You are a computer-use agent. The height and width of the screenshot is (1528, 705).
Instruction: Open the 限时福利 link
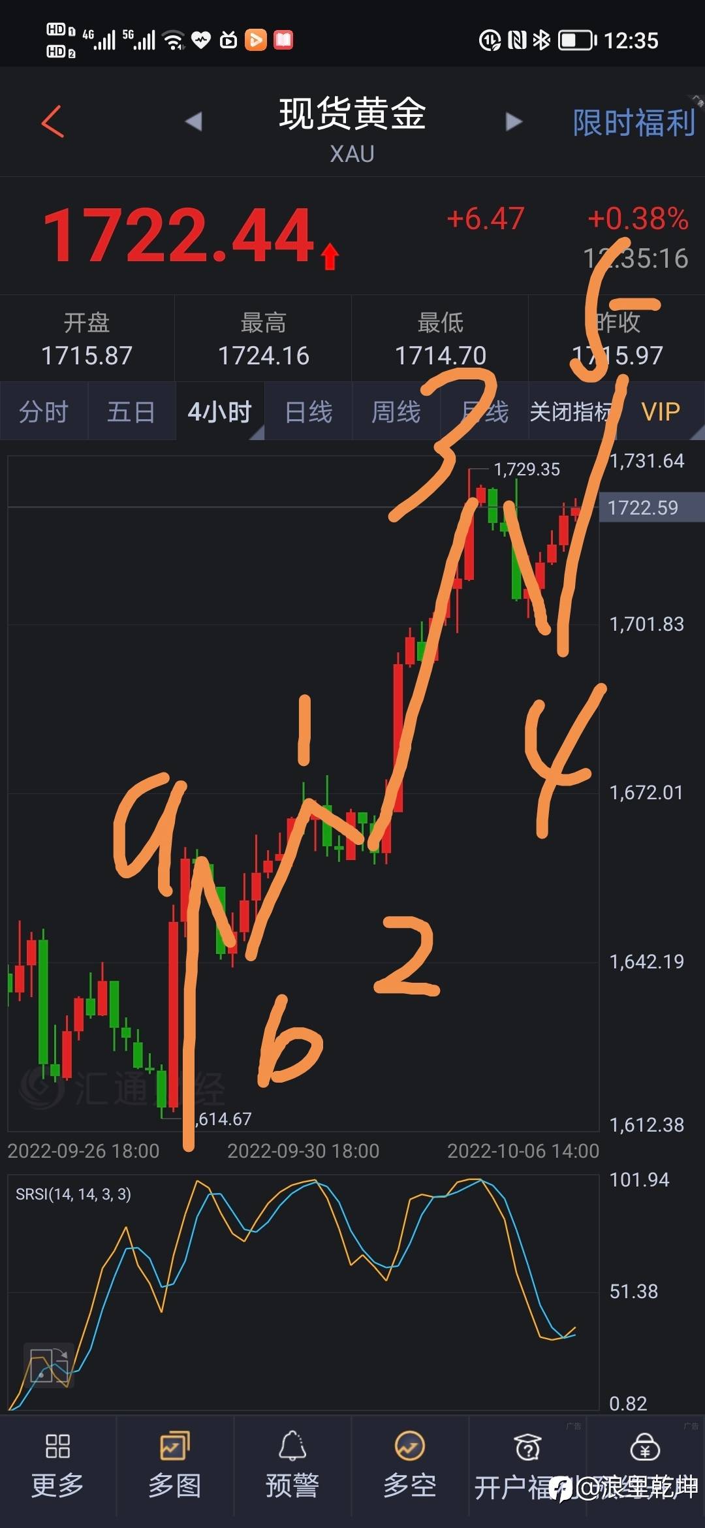[634, 123]
